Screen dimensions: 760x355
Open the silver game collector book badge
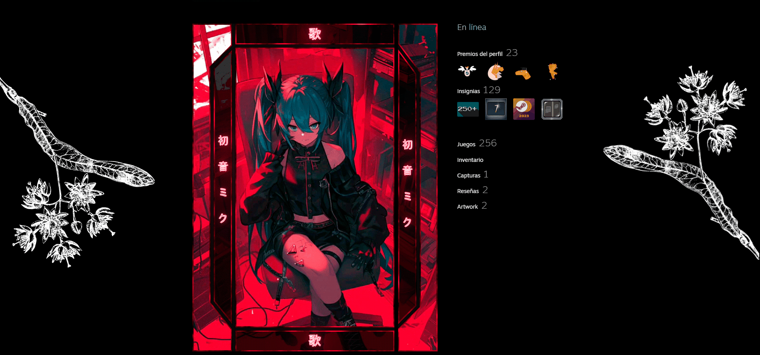point(552,109)
